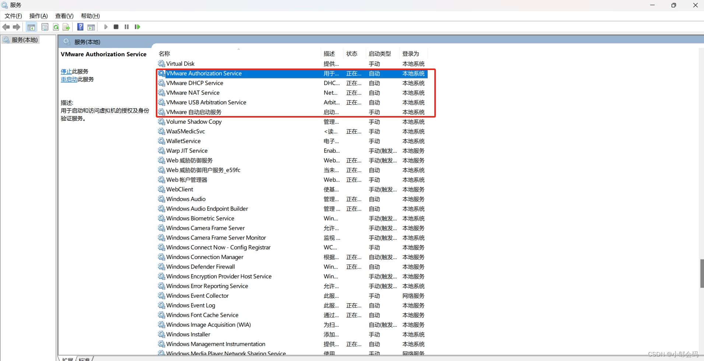Click the Start Service play icon

point(106,27)
